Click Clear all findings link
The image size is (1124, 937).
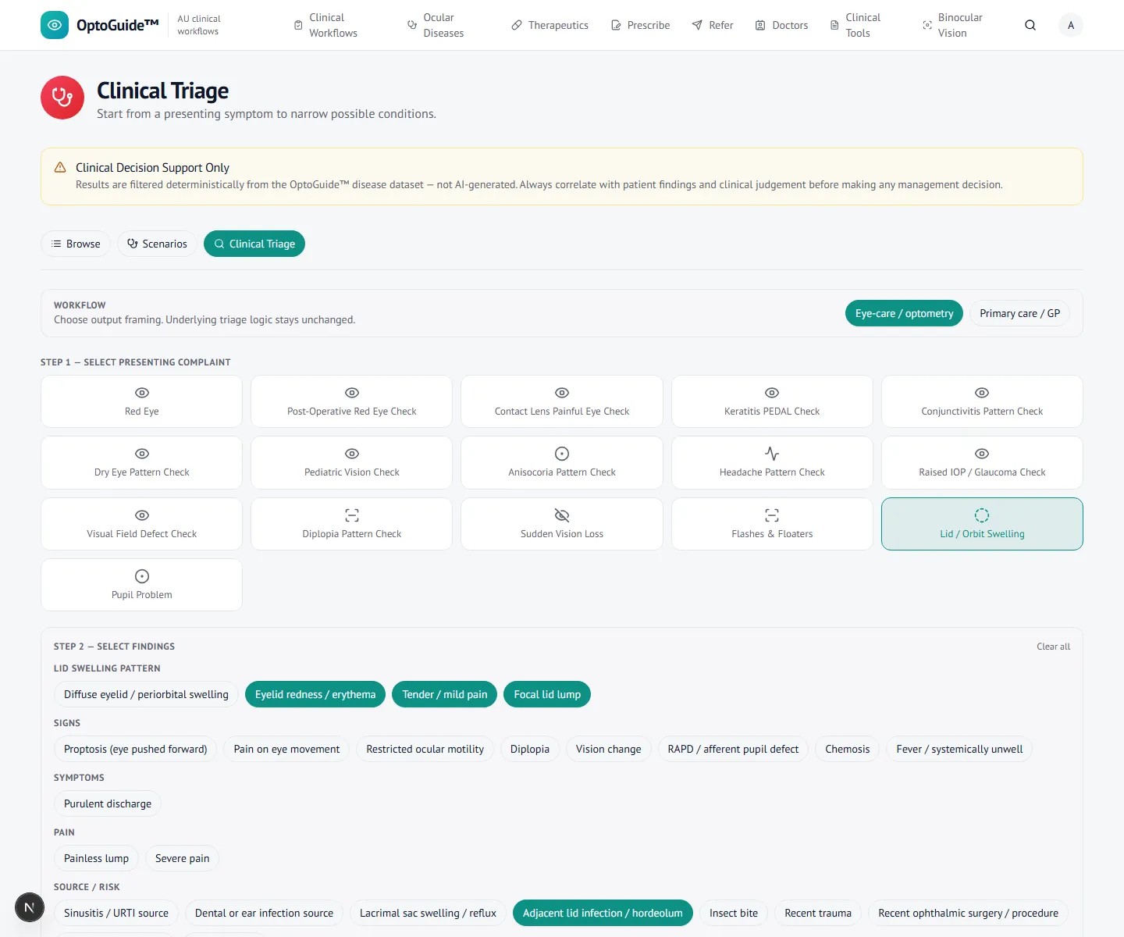pos(1053,647)
